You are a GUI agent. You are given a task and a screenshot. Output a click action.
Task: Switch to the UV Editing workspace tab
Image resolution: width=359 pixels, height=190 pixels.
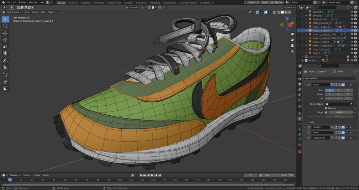coord(99,3)
